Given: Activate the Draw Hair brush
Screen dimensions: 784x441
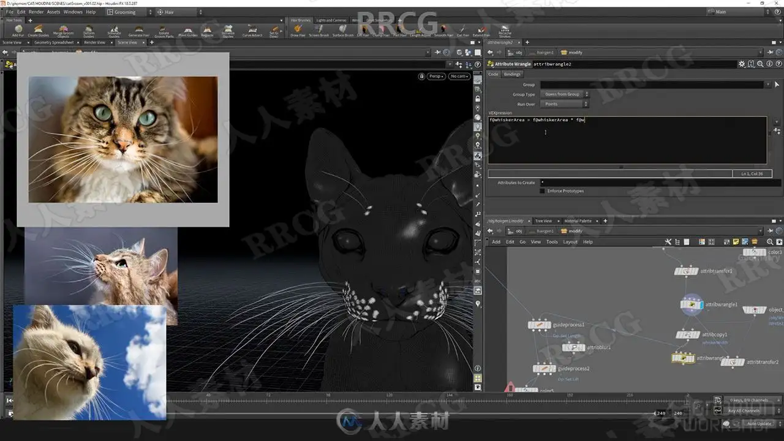Looking at the screenshot, I should (298, 31).
